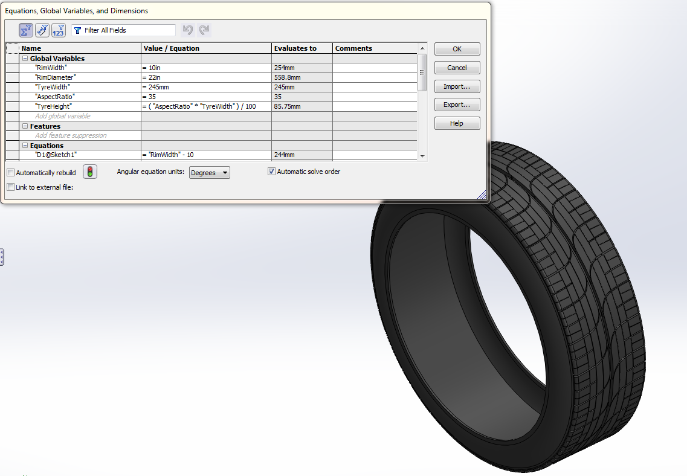Image resolution: width=687 pixels, height=476 pixels.
Task: Enable Automatically rebuild checkbox
Action: pyautogui.click(x=11, y=173)
